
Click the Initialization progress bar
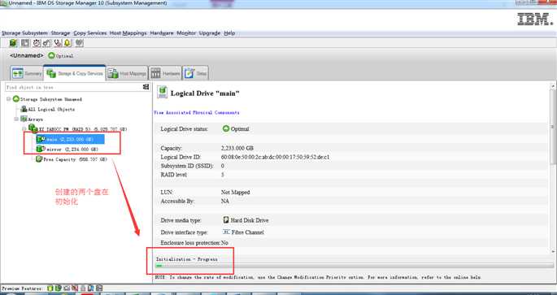[x=355, y=266]
